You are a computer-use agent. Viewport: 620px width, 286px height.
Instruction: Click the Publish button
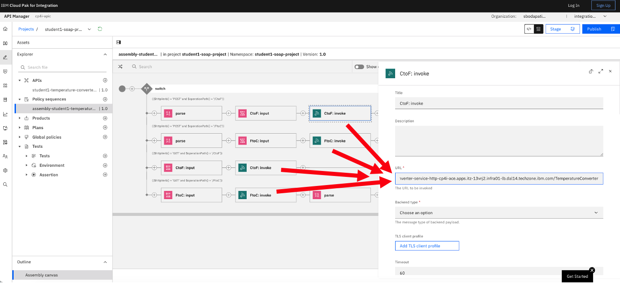click(x=601, y=29)
